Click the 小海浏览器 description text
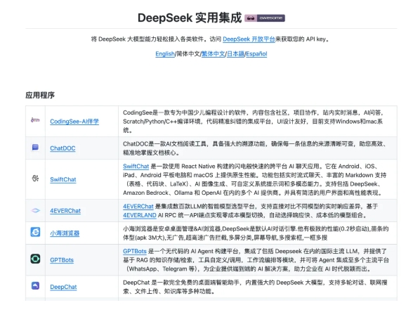 tap(256, 233)
